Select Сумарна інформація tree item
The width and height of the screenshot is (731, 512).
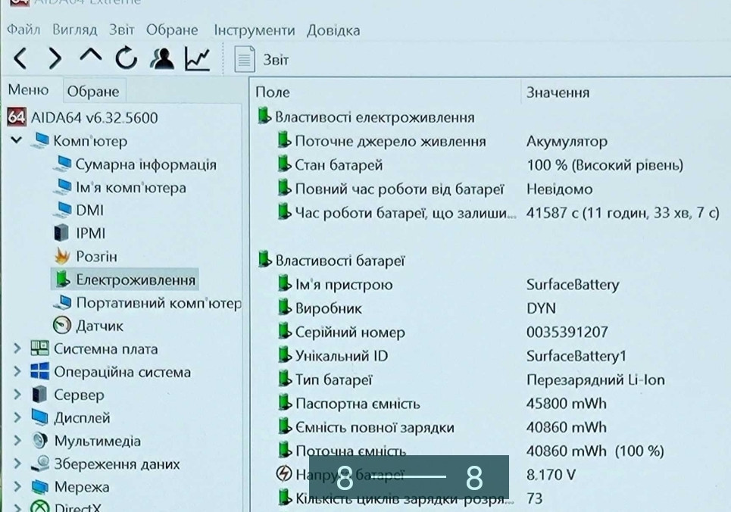coord(145,164)
